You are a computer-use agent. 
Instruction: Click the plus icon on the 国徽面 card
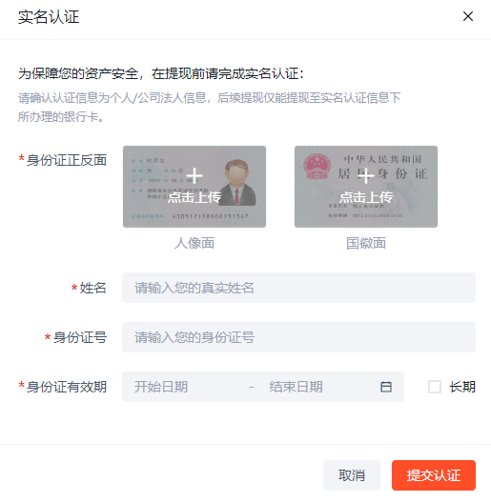tap(366, 176)
